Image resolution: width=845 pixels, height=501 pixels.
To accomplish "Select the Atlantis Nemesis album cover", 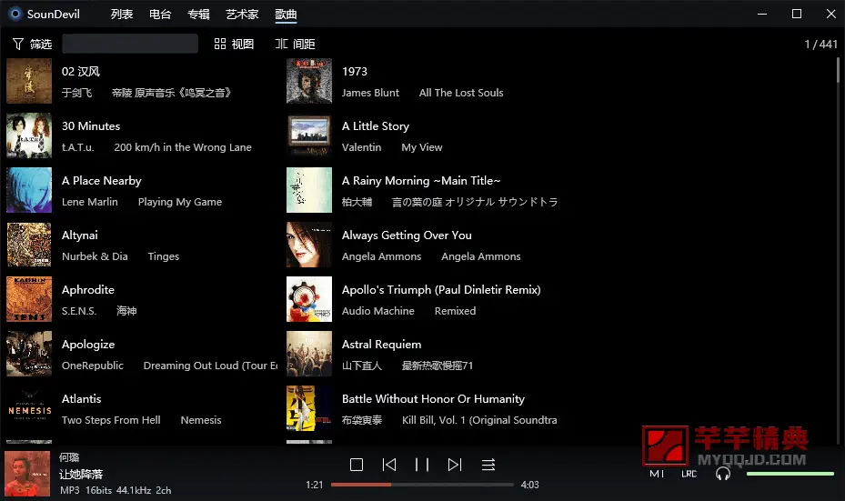I will [x=29, y=408].
